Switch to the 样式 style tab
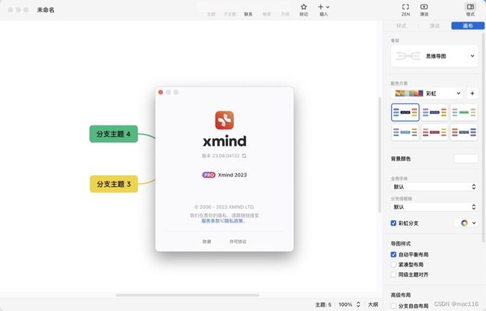Image resolution: width=486 pixels, height=311 pixels. [x=401, y=26]
